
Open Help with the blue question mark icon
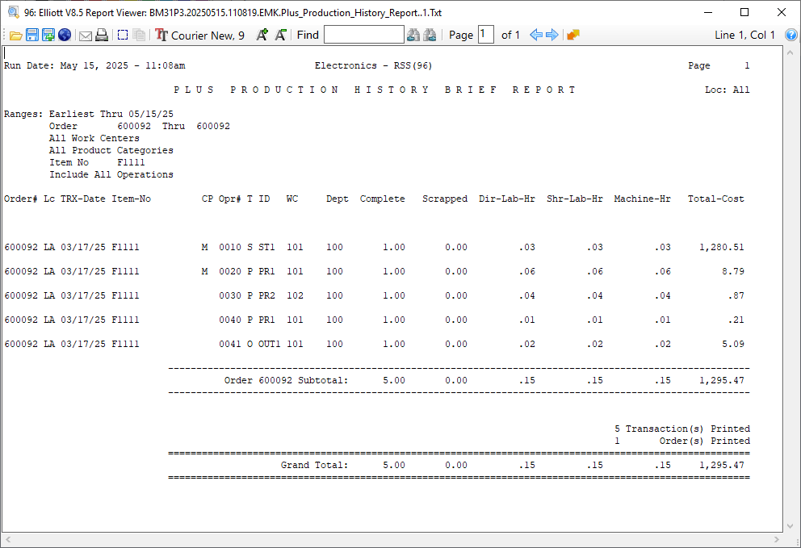(791, 35)
